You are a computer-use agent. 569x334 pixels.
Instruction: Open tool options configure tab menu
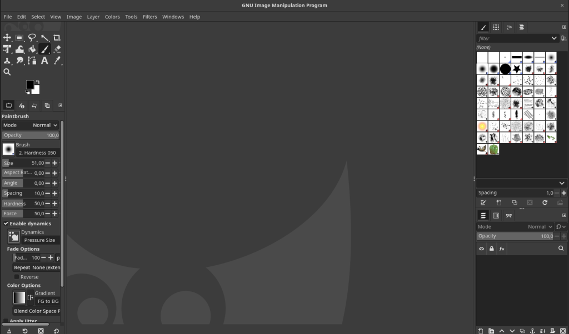(x=60, y=105)
